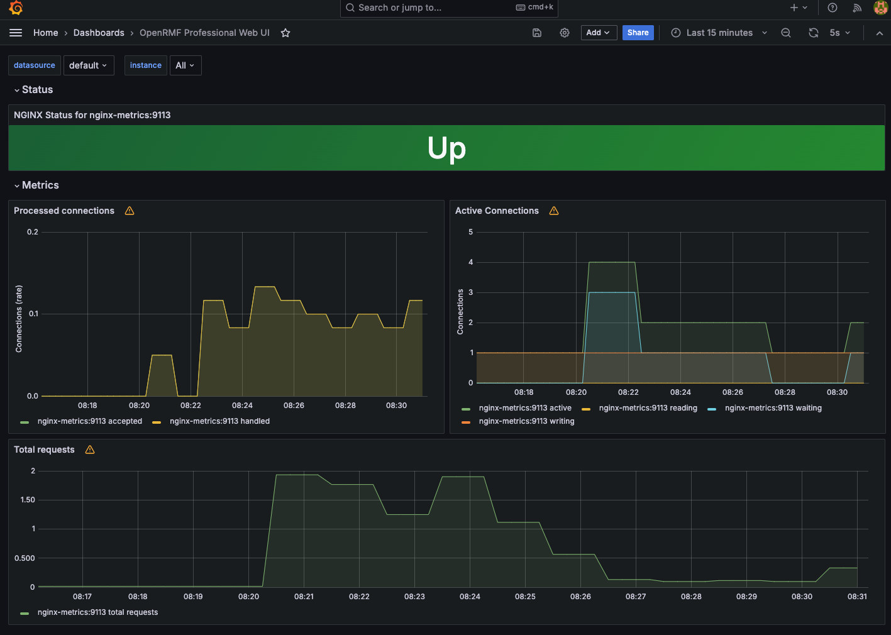The height and width of the screenshot is (635, 891).
Task: Click blue color swatch of waiting series
Action: pos(712,409)
